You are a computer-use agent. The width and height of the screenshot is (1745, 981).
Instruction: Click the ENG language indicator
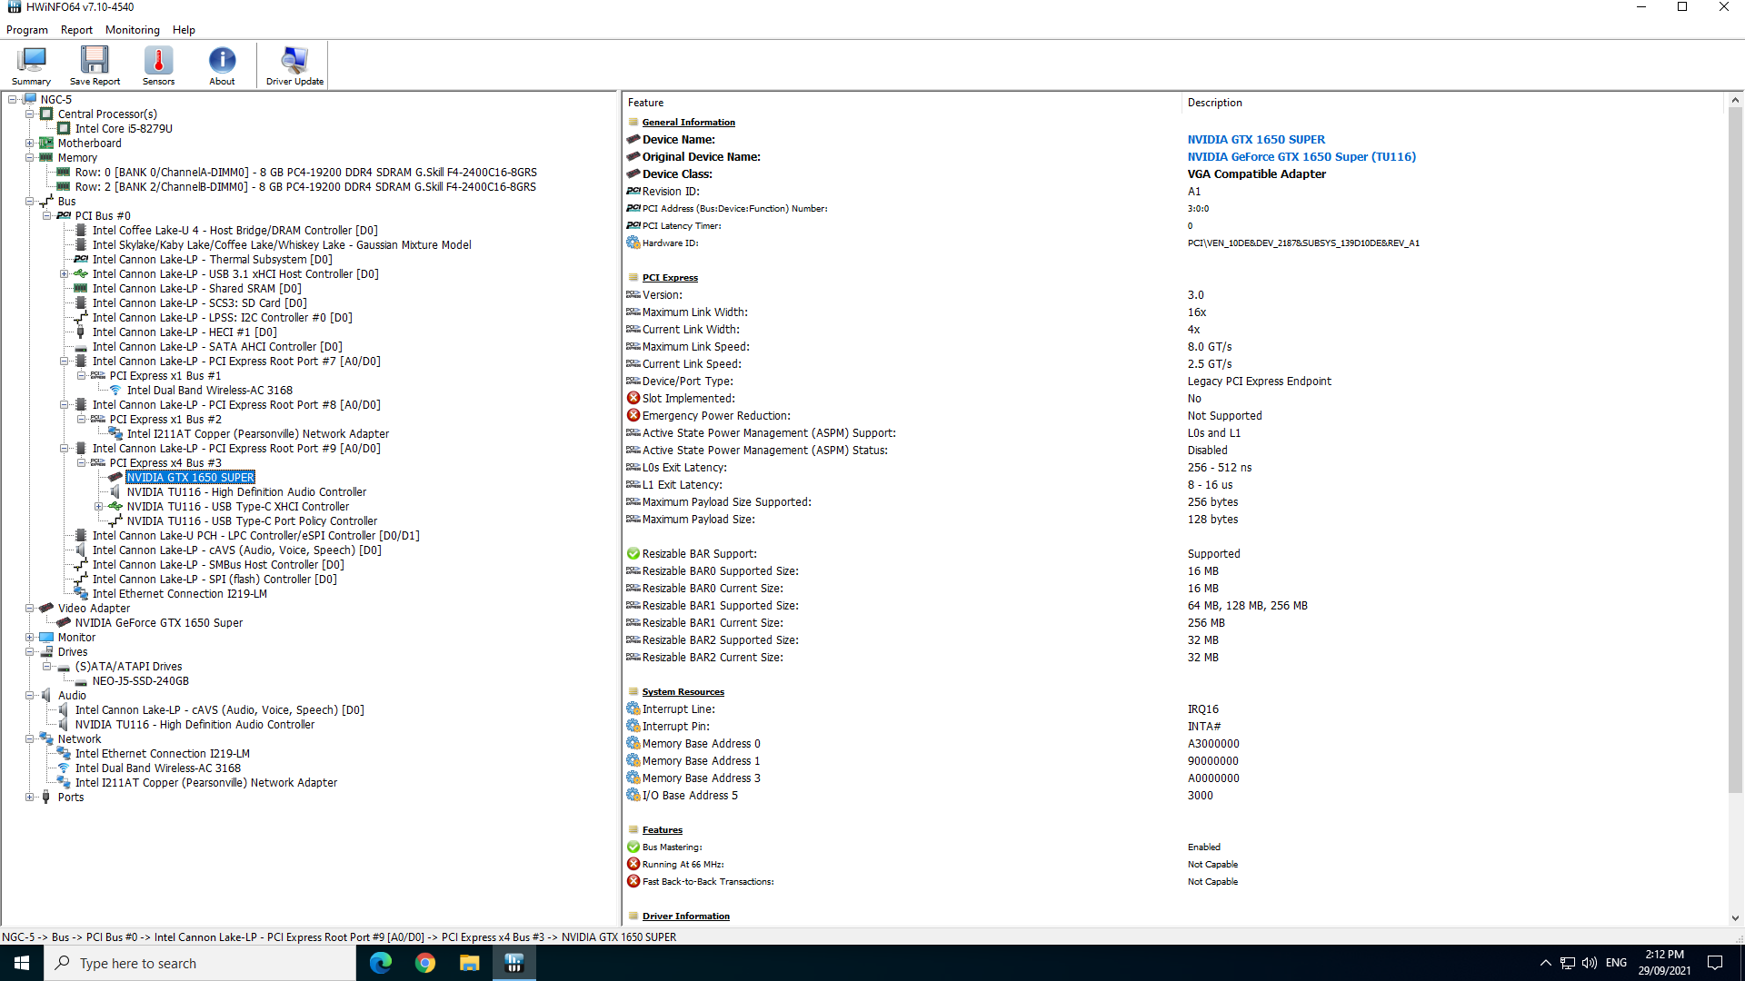pyautogui.click(x=1616, y=963)
